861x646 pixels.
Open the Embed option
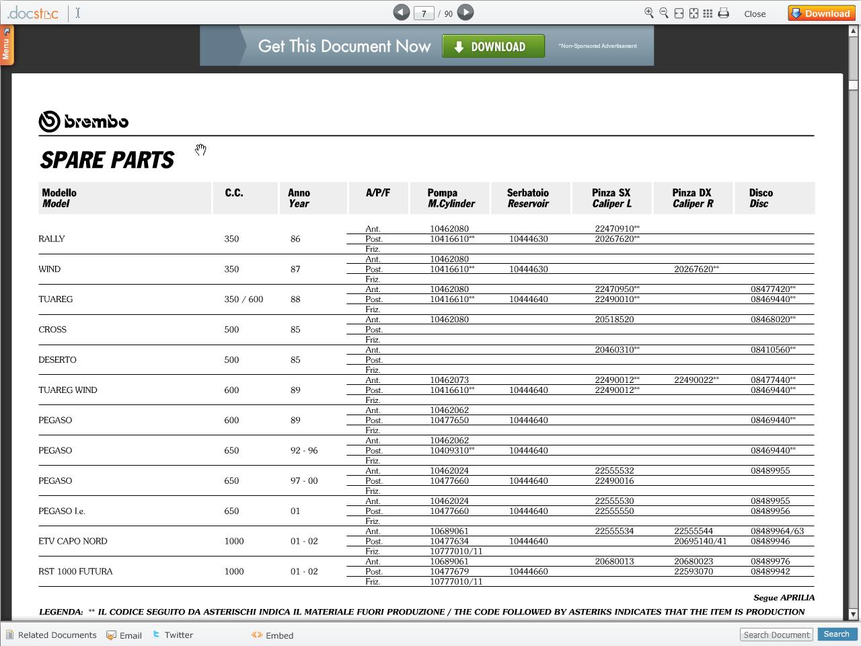coord(272,635)
